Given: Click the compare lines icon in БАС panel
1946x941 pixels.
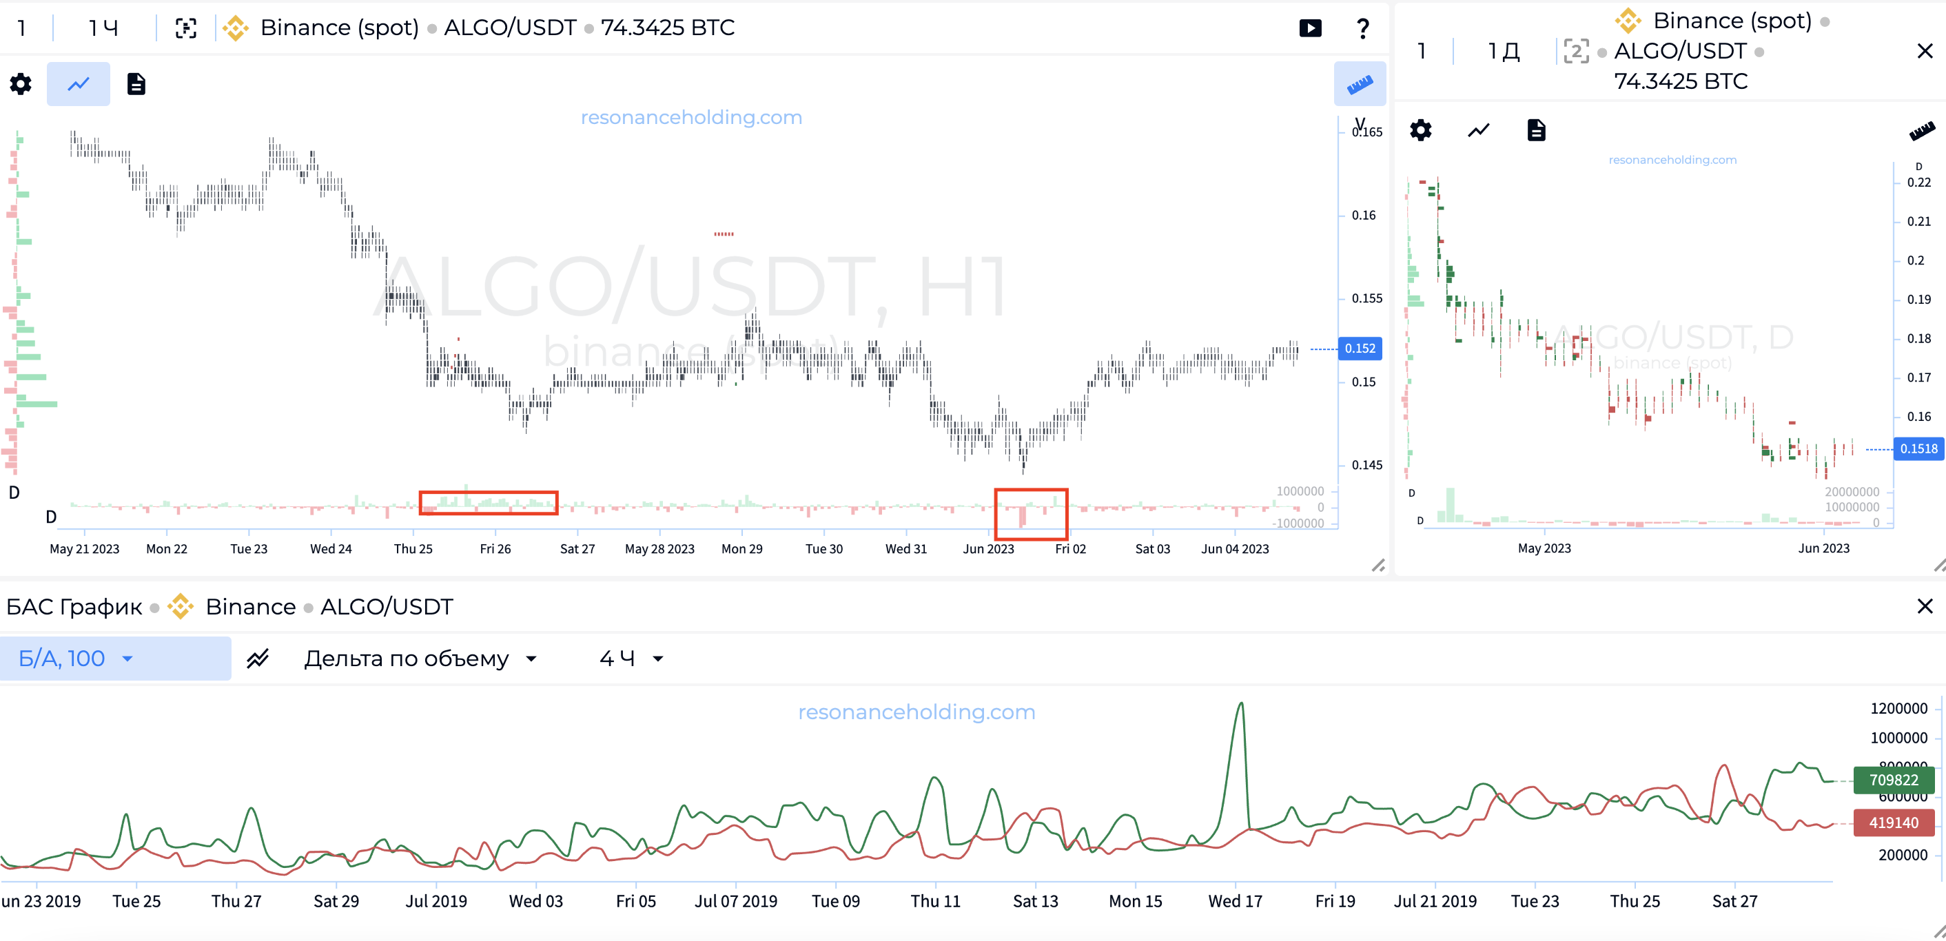Looking at the screenshot, I should pos(258,659).
